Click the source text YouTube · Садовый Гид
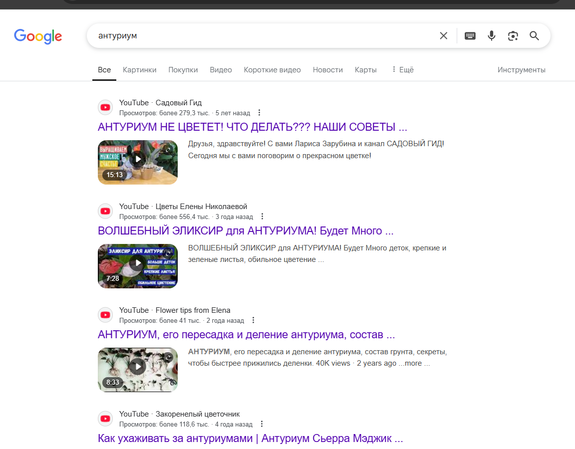 pos(160,103)
